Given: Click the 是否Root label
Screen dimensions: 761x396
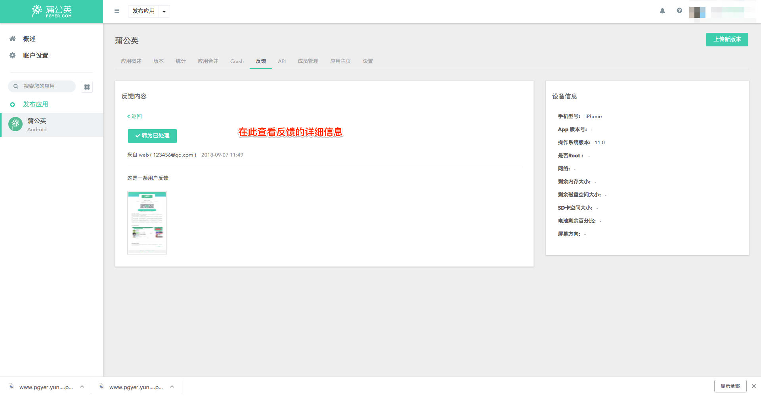Looking at the screenshot, I should click(x=570, y=156).
